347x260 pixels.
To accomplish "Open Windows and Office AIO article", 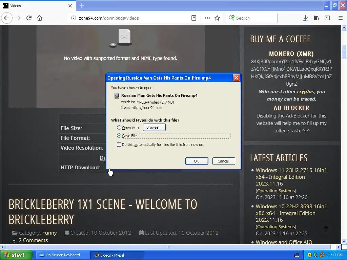I will point(284,242).
